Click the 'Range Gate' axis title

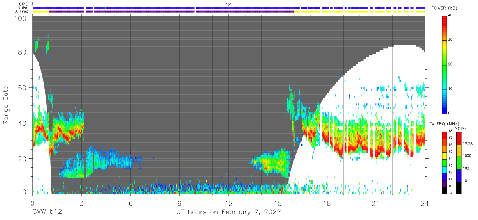tap(6, 105)
